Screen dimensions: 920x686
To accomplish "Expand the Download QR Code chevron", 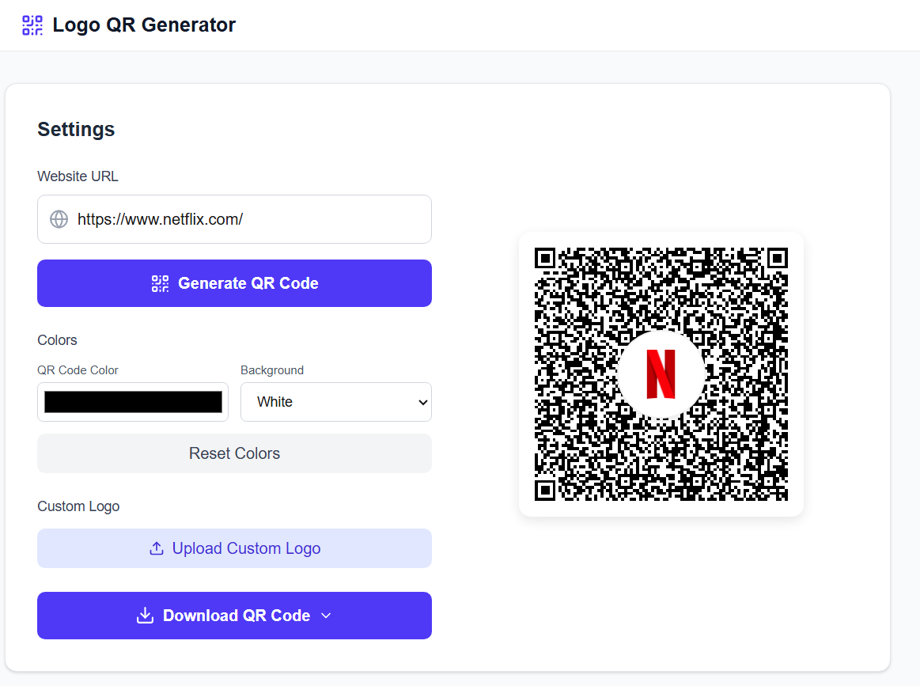I will (326, 616).
